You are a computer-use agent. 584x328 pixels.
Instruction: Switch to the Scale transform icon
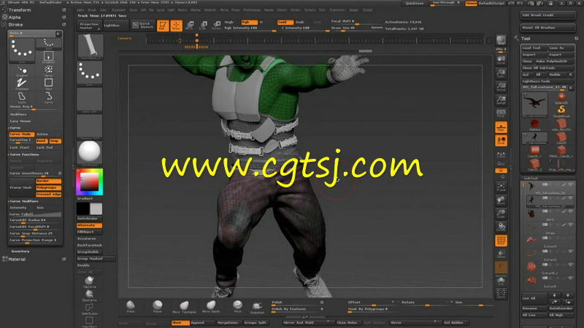(x=203, y=26)
